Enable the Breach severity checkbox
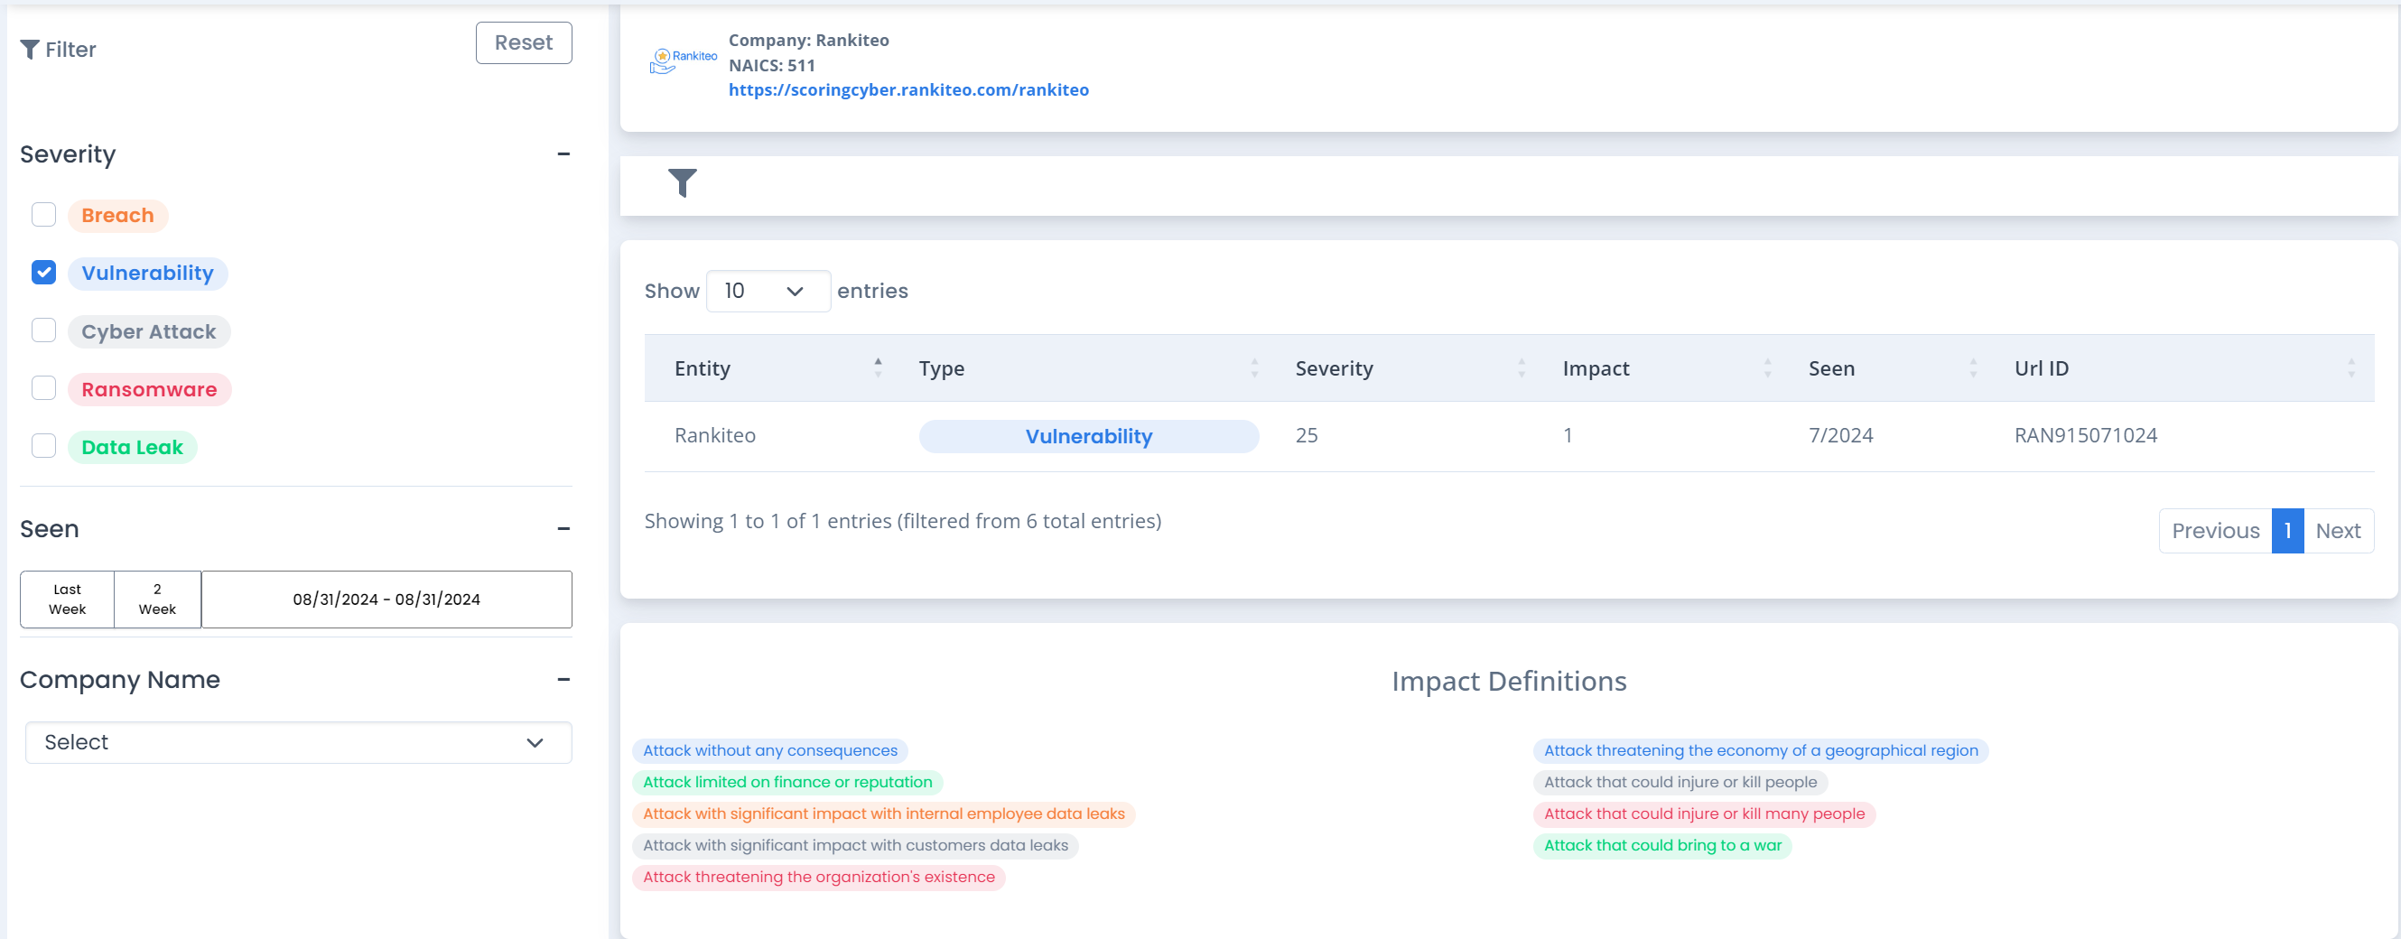Image resolution: width=2401 pixels, height=939 pixels. pos(44,215)
